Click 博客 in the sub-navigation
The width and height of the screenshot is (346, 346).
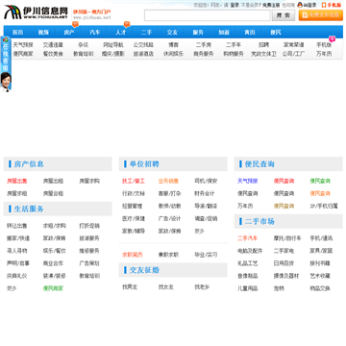[173, 45]
